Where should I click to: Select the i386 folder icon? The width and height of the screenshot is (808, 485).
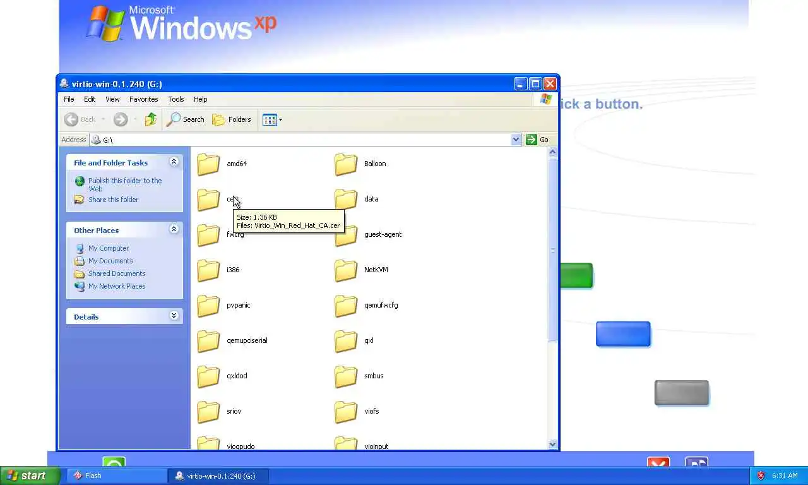tap(208, 270)
